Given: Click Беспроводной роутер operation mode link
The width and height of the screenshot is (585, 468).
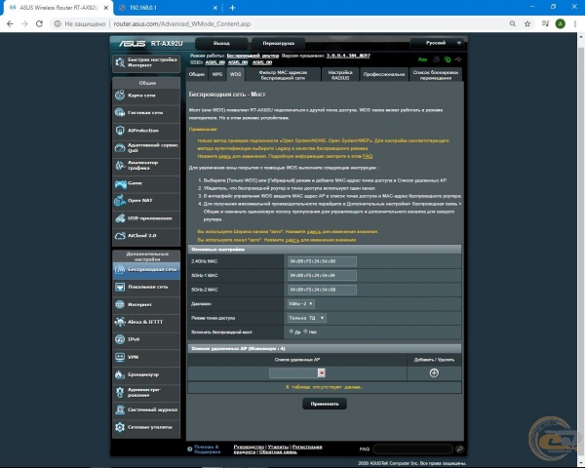Looking at the screenshot, I should click(x=253, y=56).
